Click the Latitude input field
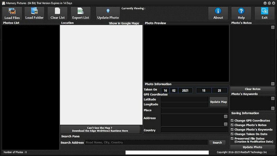 coord(185,99)
